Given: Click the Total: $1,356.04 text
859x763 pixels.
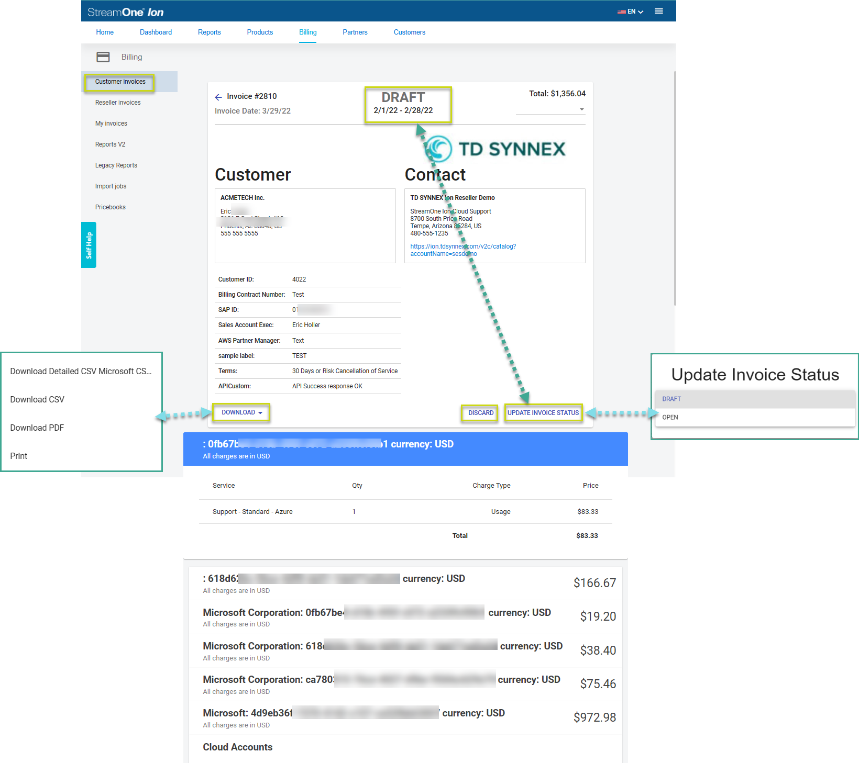Looking at the screenshot, I should coord(557,94).
